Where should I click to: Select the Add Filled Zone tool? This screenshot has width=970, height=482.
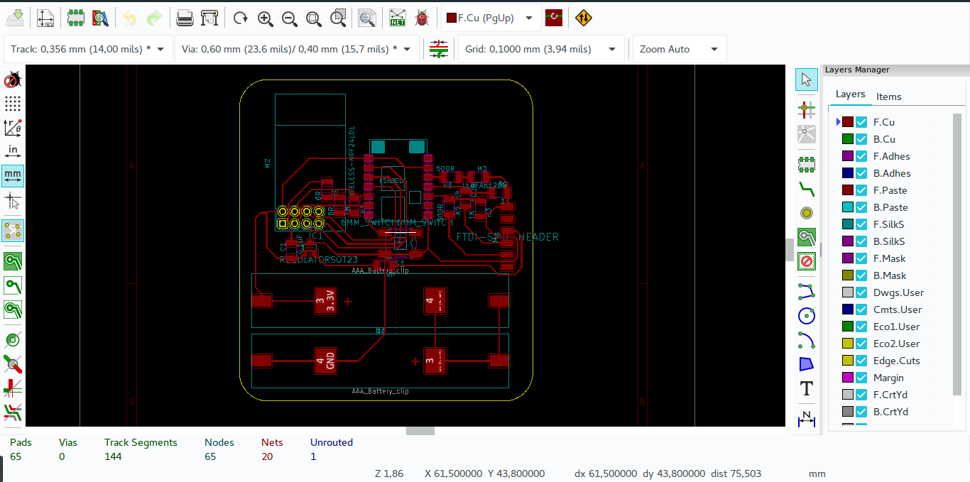(x=806, y=237)
